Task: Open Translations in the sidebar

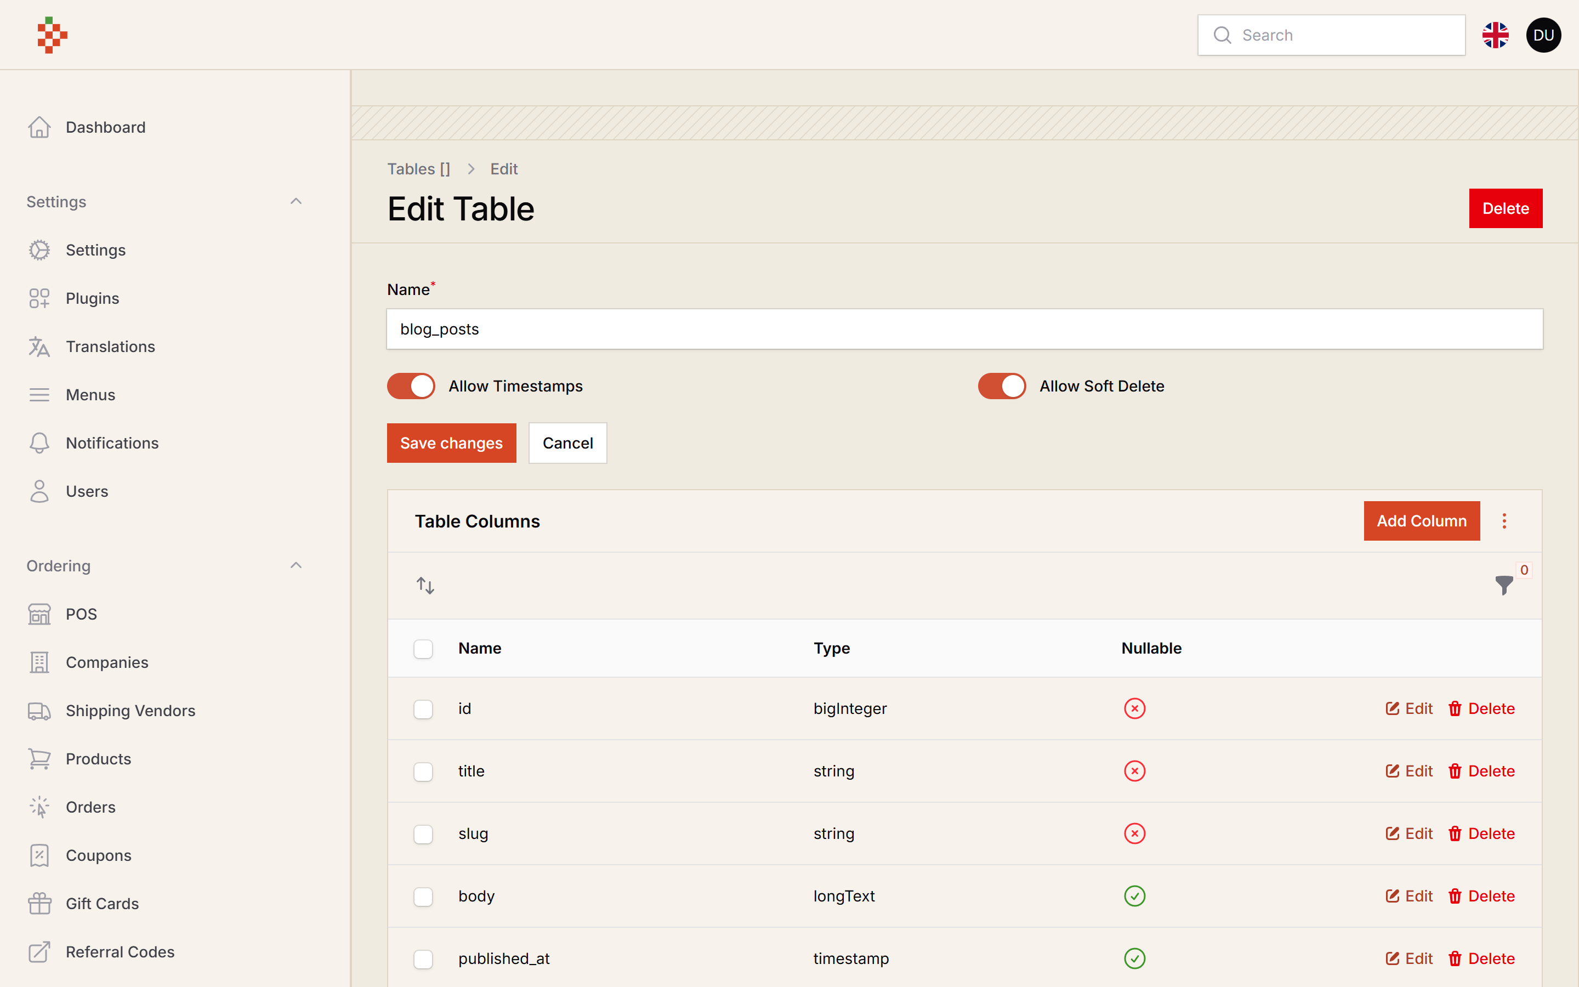Action: [x=110, y=347]
